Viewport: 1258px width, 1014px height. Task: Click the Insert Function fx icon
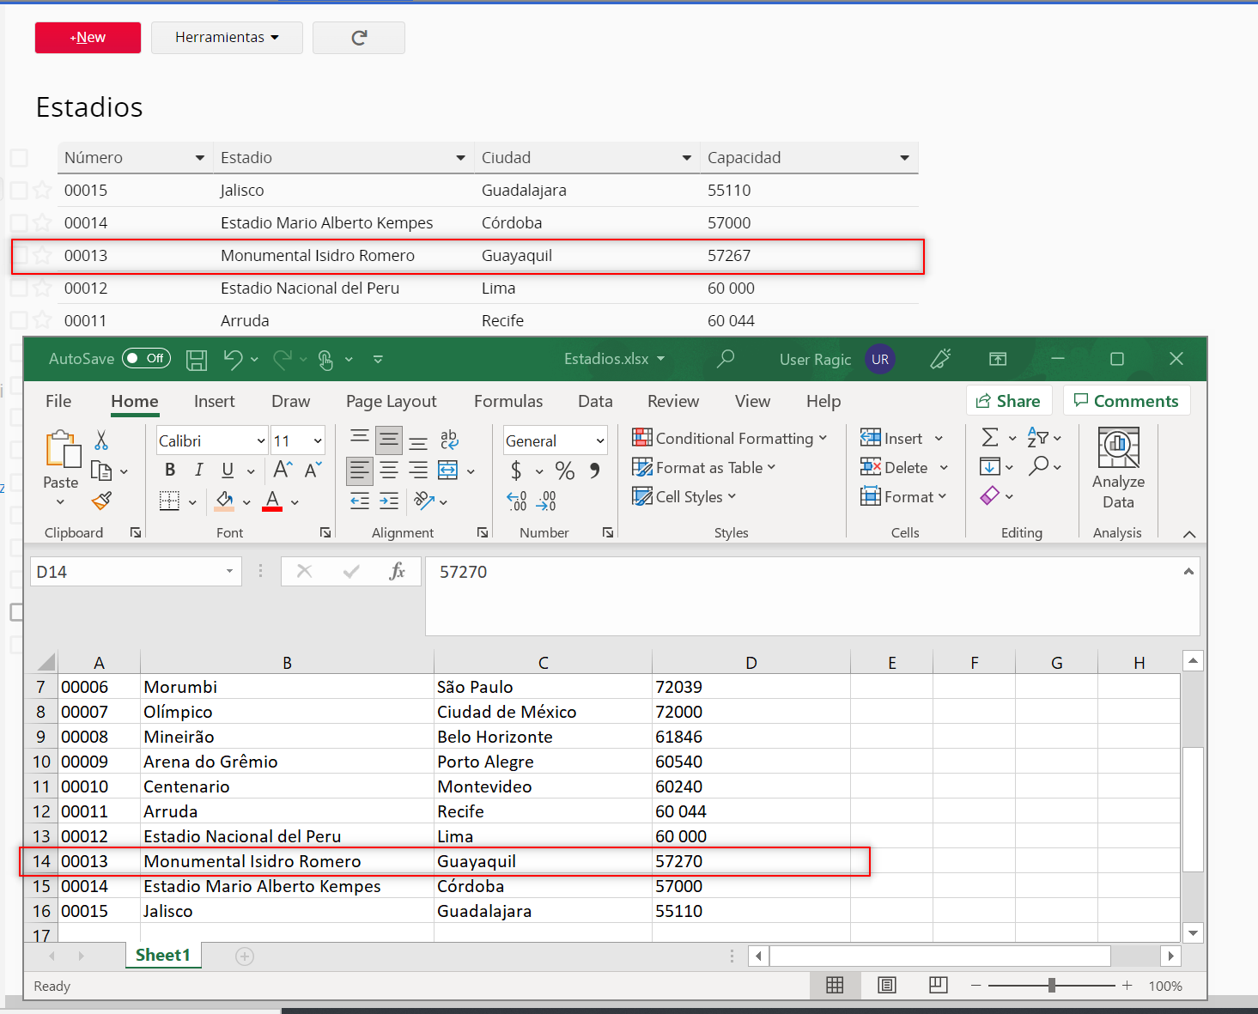[397, 572]
